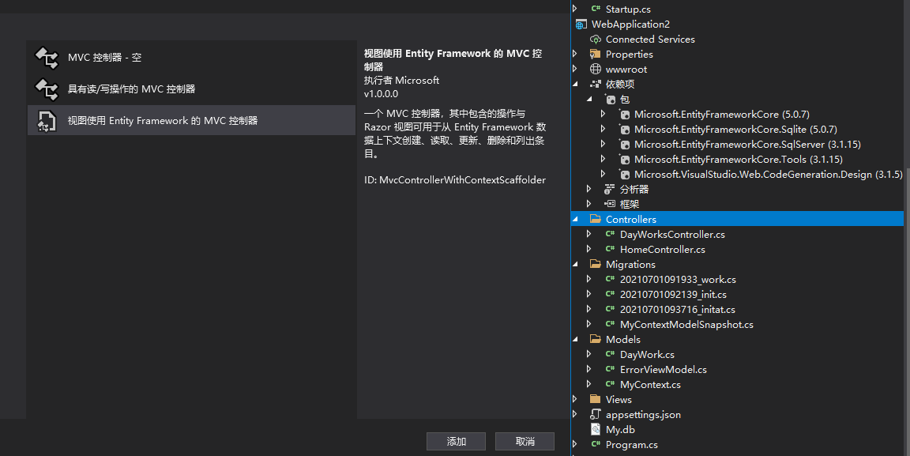The image size is (910, 456).
Task: Click the Controllers folder icon
Action: coord(596,219)
